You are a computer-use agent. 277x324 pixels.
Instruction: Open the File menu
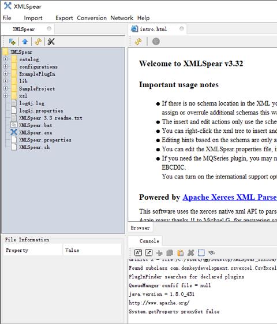tap(7, 18)
